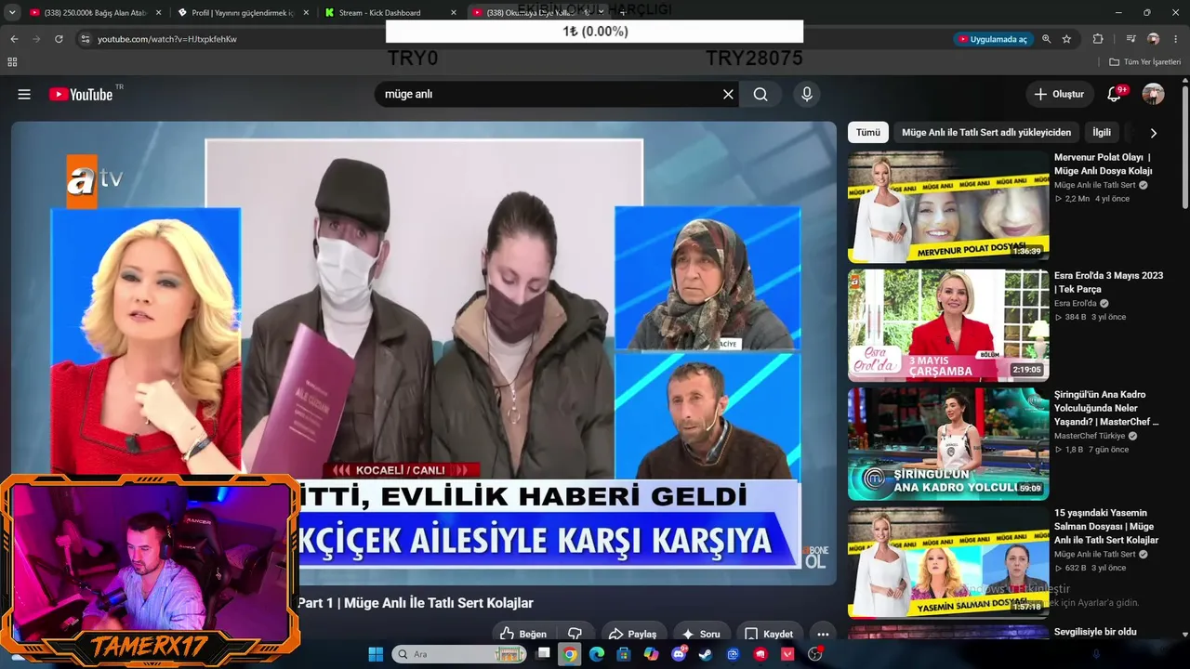Open the Yasemin Salman Dosyası thumbnail
Screen dimensions: 1190x669
pos(948,562)
